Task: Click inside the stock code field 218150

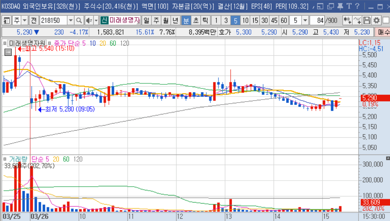Action: pyautogui.click(x=53, y=20)
